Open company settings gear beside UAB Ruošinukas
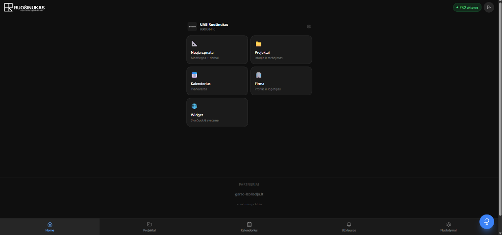This screenshot has height=235, width=502. pyautogui.click(x=309, y=26)
